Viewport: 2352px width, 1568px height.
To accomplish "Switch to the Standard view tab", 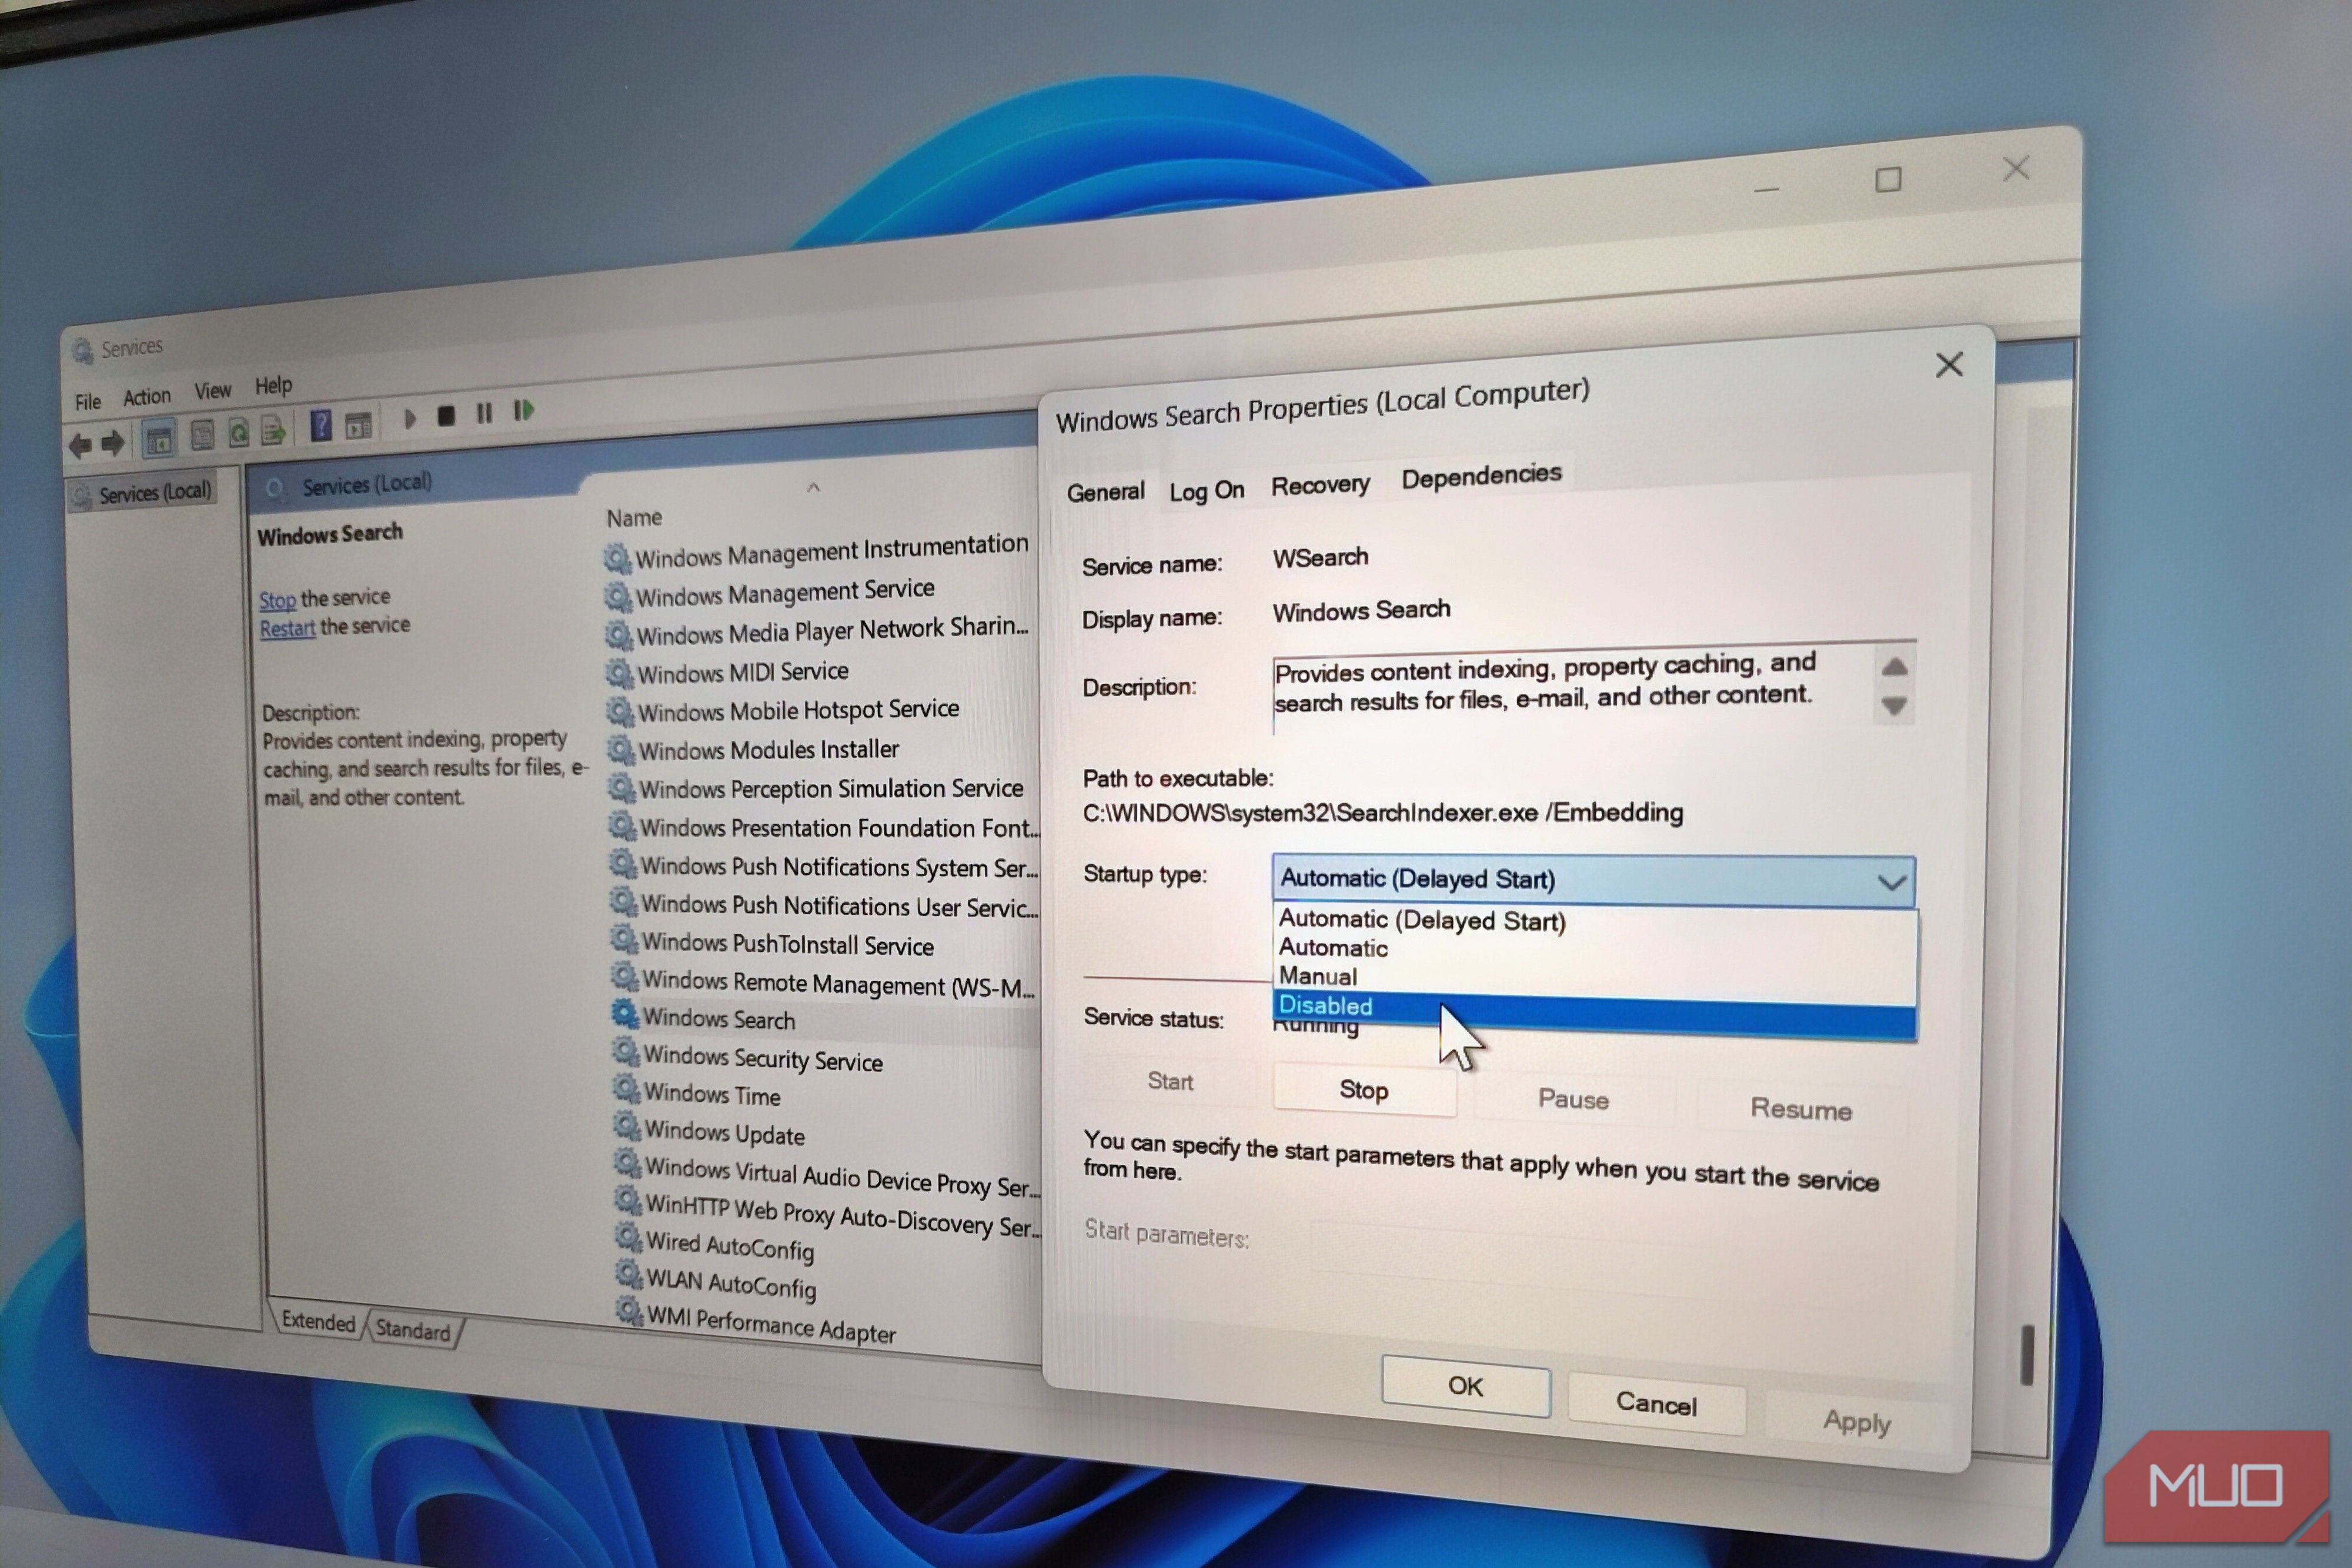I will pos(413,1330).
